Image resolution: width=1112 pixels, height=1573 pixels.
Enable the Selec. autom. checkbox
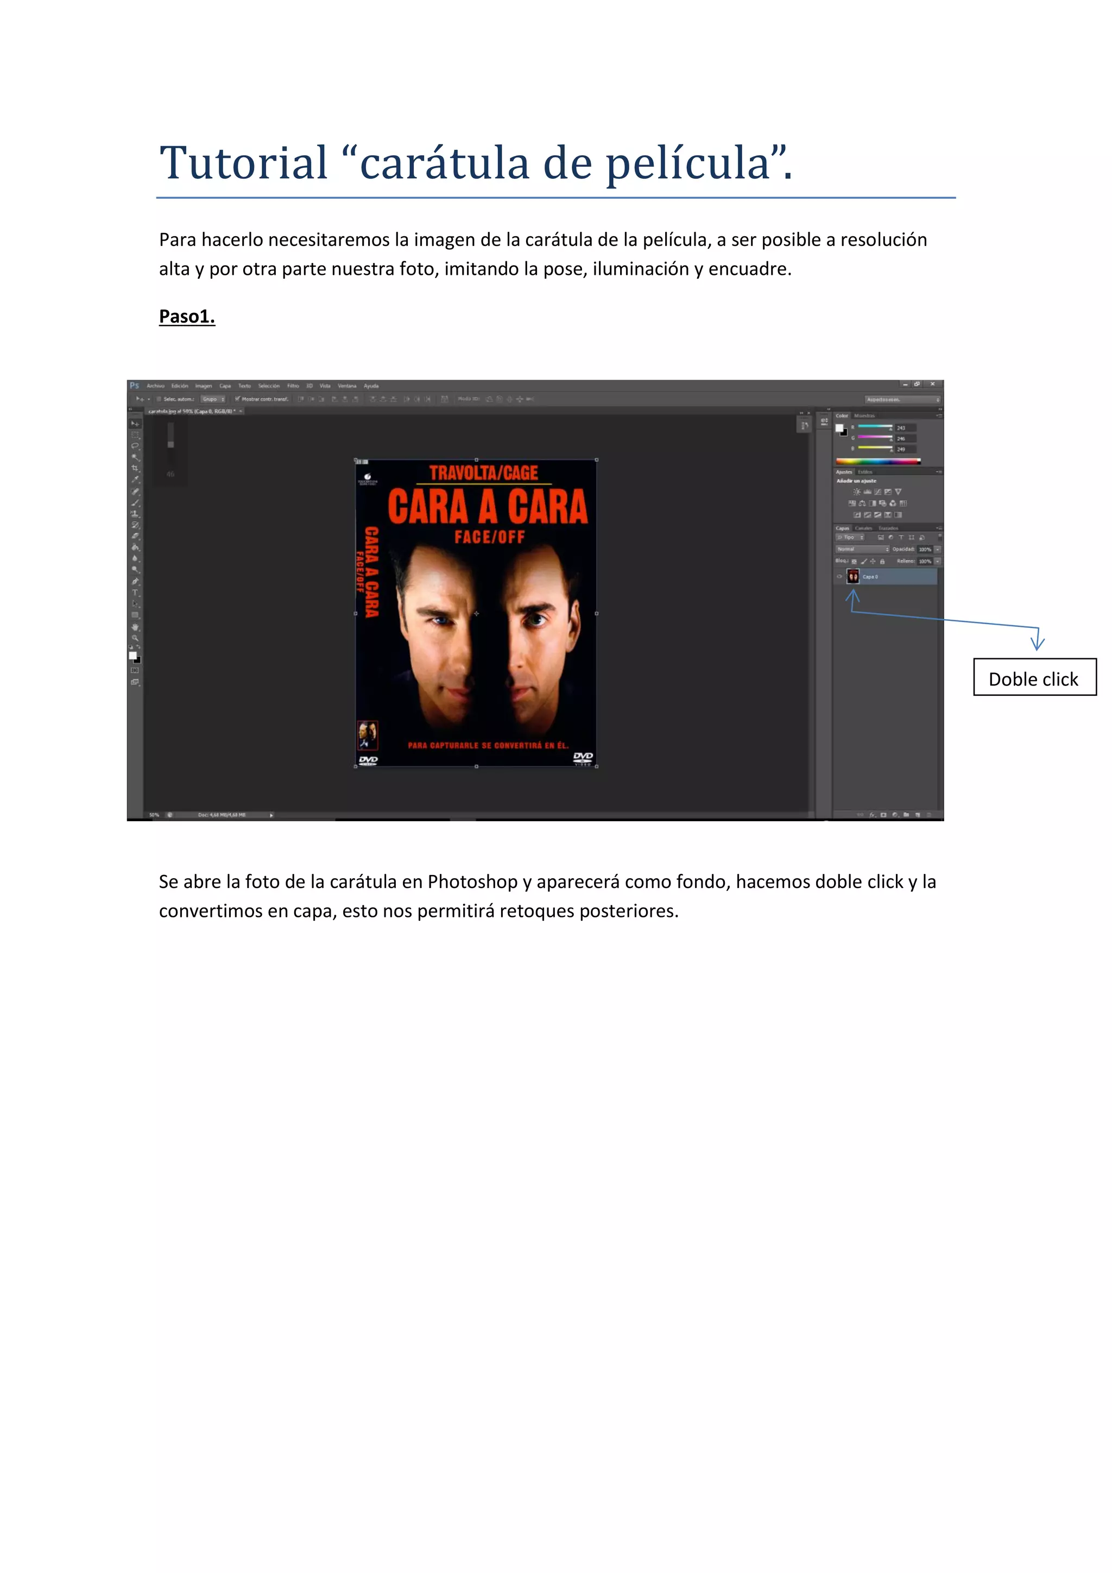[x=159, y=399]
